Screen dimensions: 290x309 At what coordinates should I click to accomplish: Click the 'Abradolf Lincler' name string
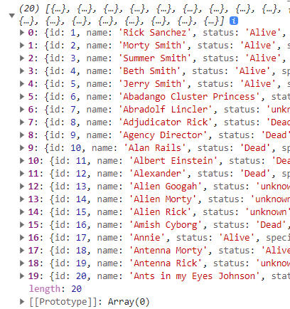[166, 110]
